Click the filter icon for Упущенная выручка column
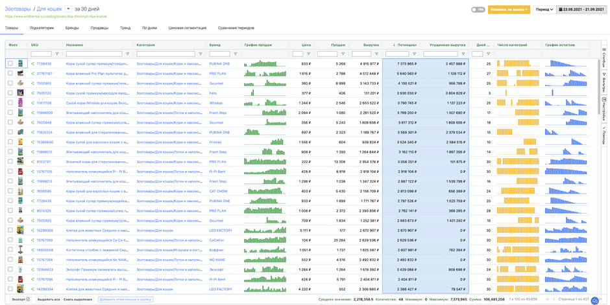Viewport: 610px width, 305px height. coord(463,54)
